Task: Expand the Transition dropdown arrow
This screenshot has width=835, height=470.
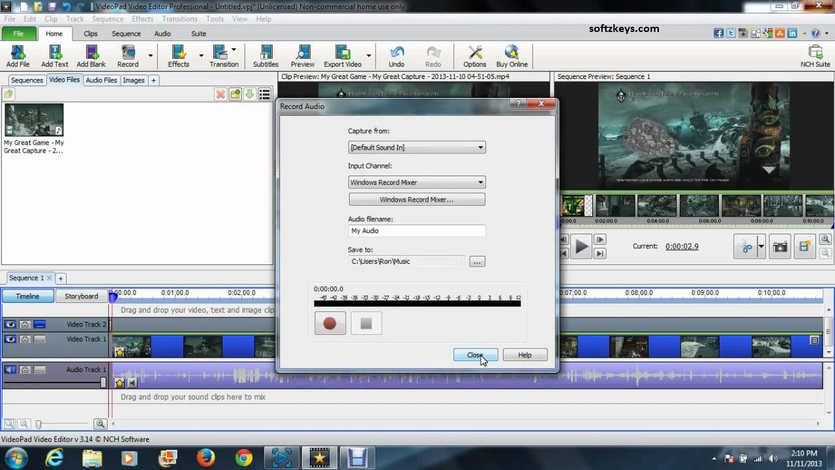Action: [234, 50]
